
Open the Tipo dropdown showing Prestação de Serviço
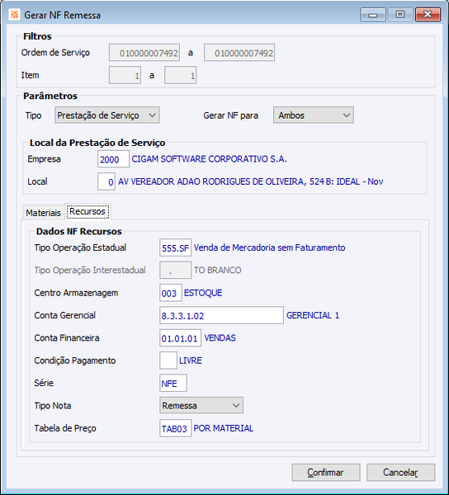pos(106,115)
